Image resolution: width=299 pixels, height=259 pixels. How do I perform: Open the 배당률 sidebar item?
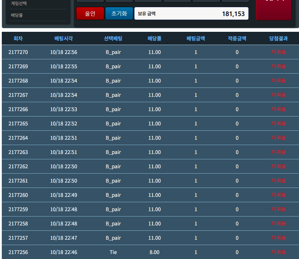click(x=17, y=15)
